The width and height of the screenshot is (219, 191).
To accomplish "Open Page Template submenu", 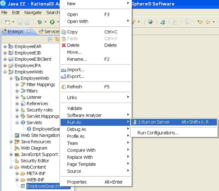I will pyautogui.click(x=96, y=164).
